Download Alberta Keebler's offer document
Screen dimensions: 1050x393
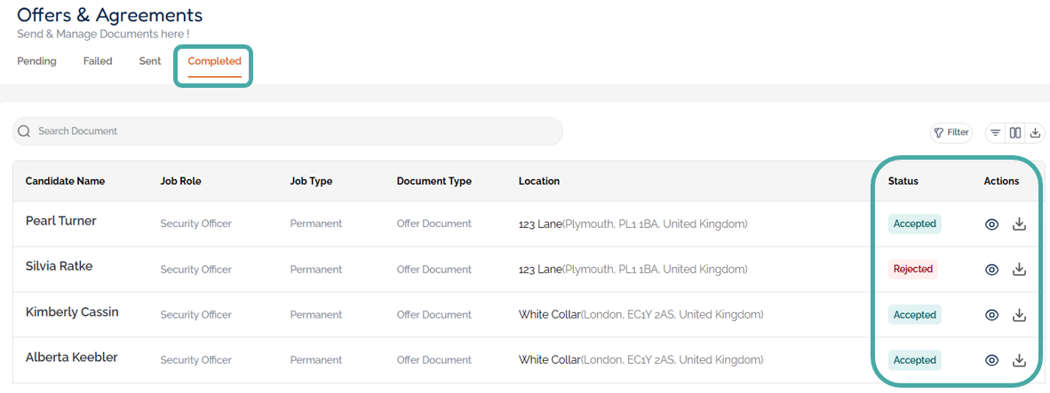(x=1020, y=360)
